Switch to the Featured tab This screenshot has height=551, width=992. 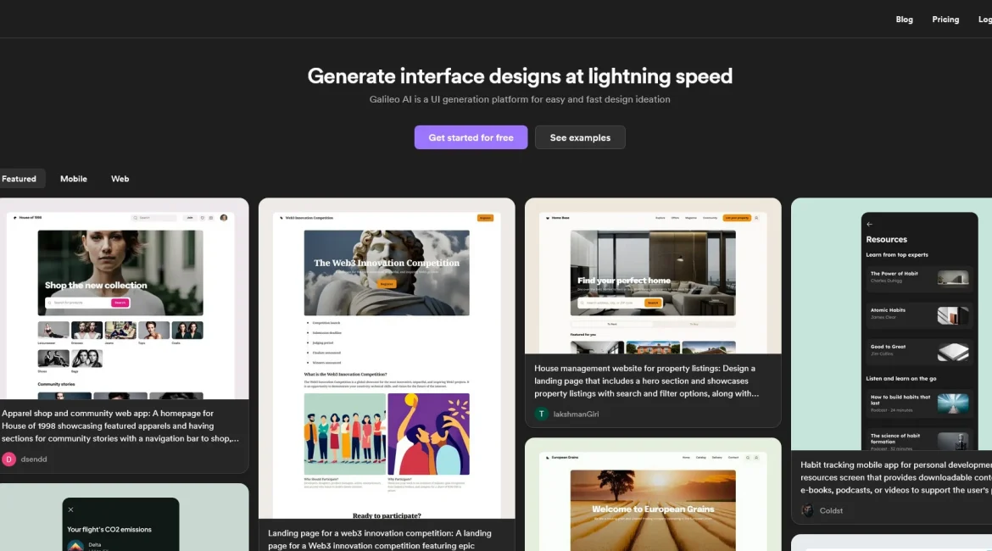tap(19, 179)
